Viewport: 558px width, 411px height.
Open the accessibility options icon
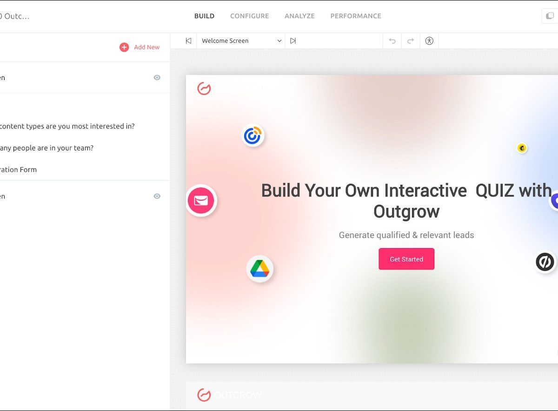[x=429, y=41]
